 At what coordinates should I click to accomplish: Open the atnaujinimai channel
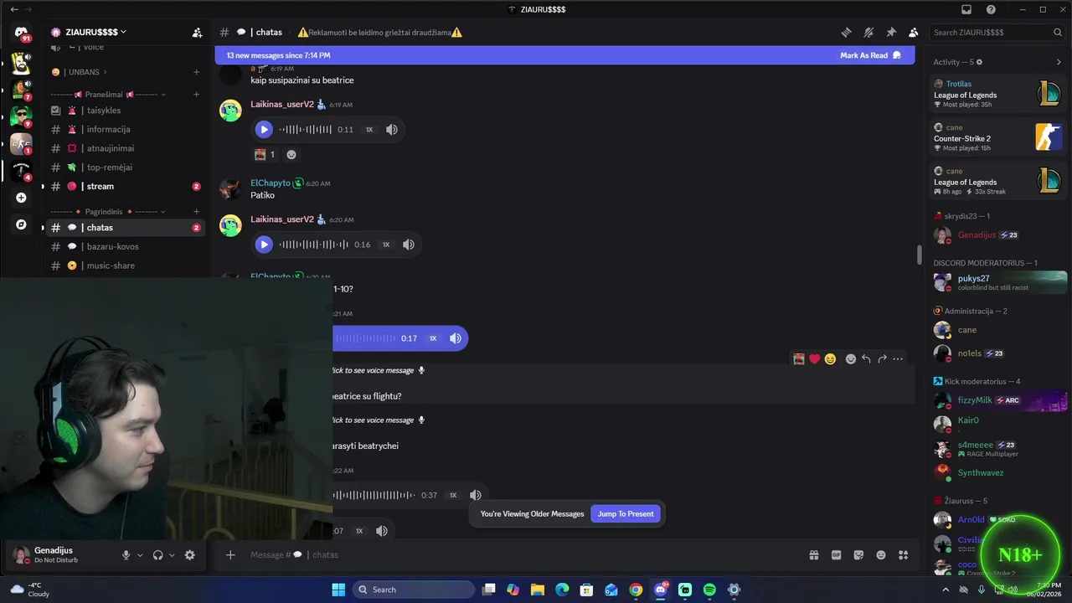126,148
